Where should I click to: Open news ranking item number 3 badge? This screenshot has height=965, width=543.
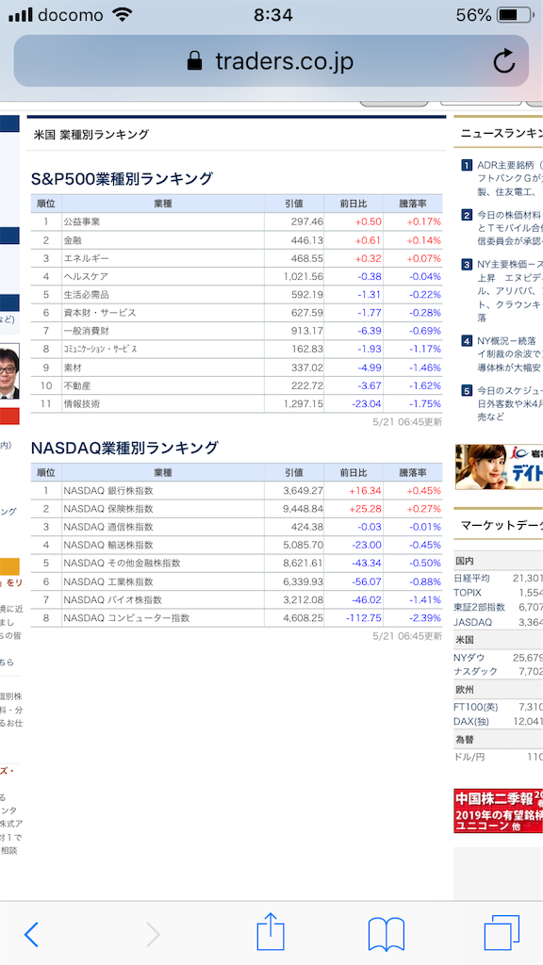click(x=467, y=265)
